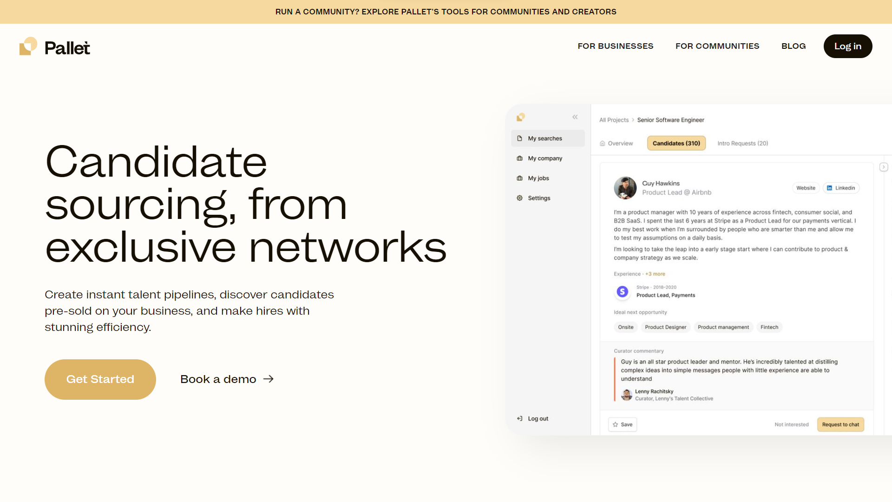Screen dimensions: 892x502
Task: Click the Log in button
Action: (847, 46)
